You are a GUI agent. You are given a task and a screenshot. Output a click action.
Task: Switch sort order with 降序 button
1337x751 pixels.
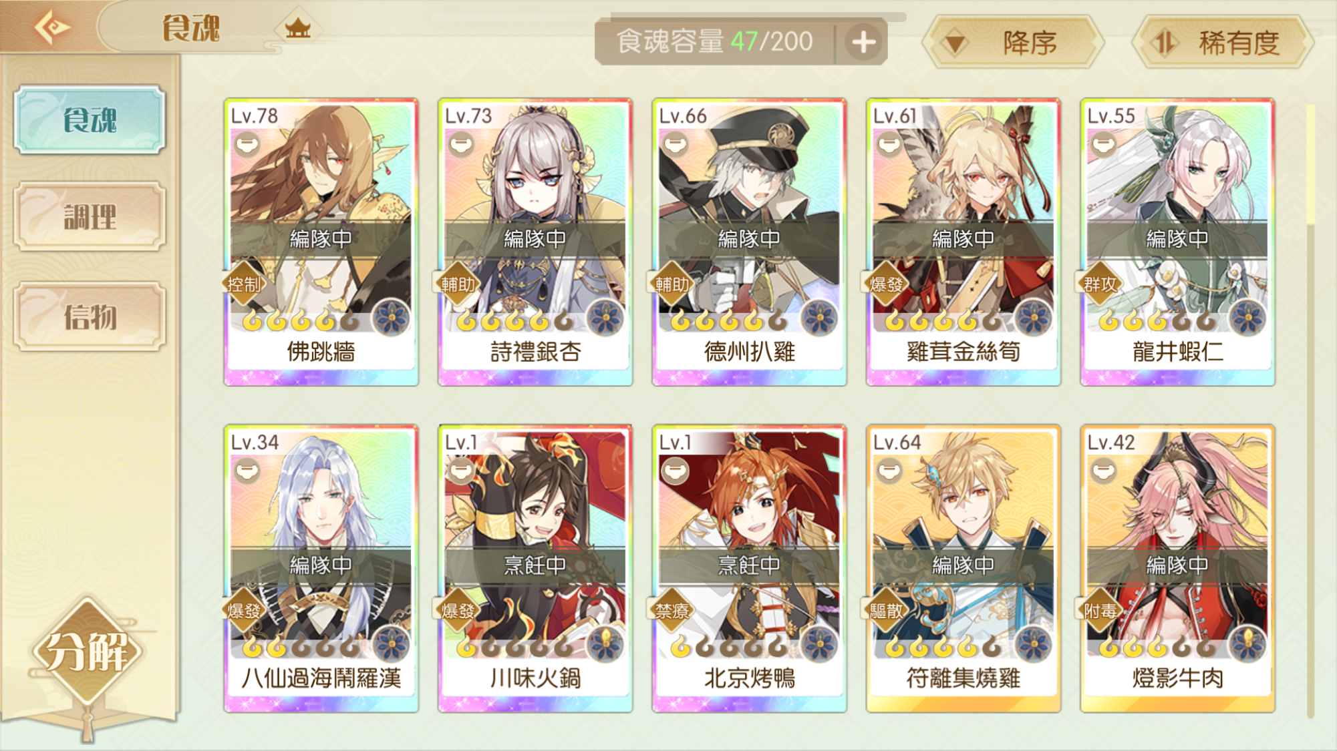[x=1013, y=43]
